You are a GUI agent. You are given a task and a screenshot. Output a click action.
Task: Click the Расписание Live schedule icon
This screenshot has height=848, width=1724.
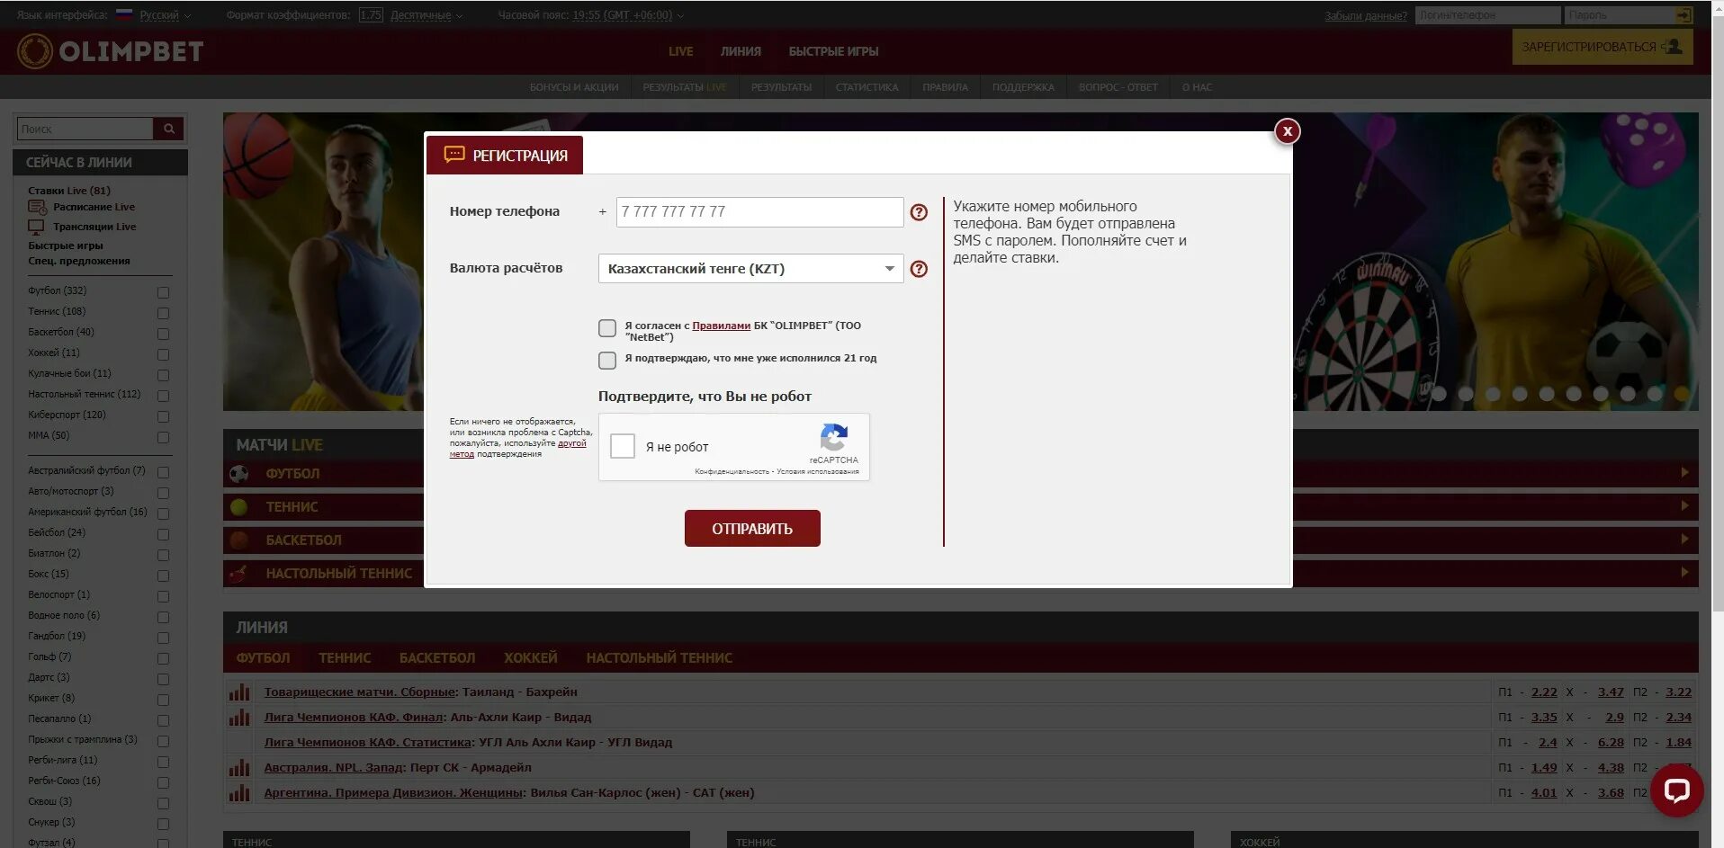click(37, 208)
